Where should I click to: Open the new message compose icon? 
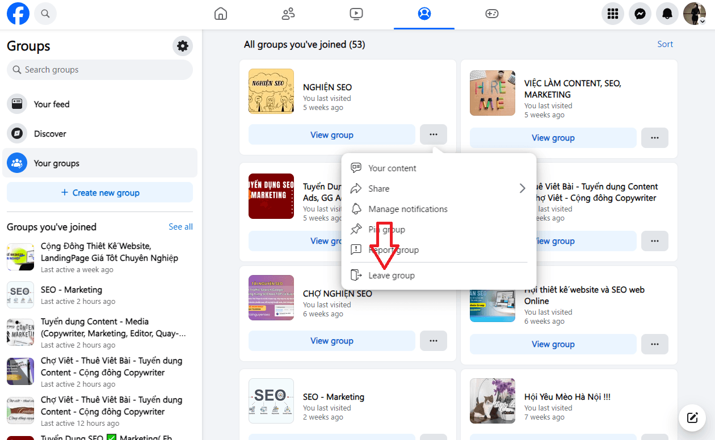(692, 418)
